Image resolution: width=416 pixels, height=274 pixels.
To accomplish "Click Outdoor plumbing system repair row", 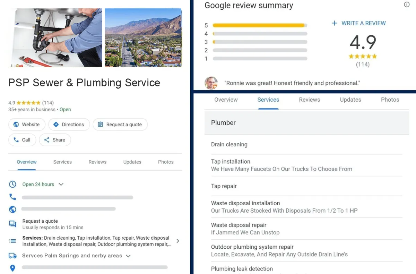I will [307, 251].
